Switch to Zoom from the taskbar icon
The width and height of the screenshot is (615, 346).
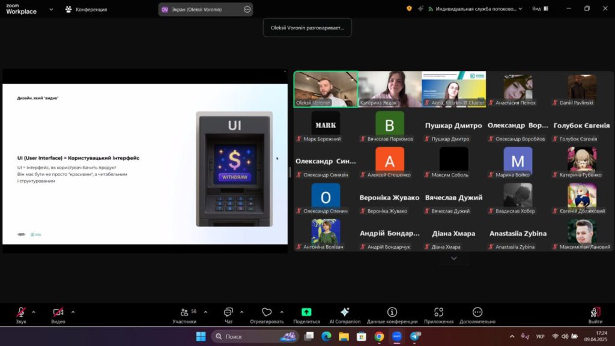coord(397,336)
